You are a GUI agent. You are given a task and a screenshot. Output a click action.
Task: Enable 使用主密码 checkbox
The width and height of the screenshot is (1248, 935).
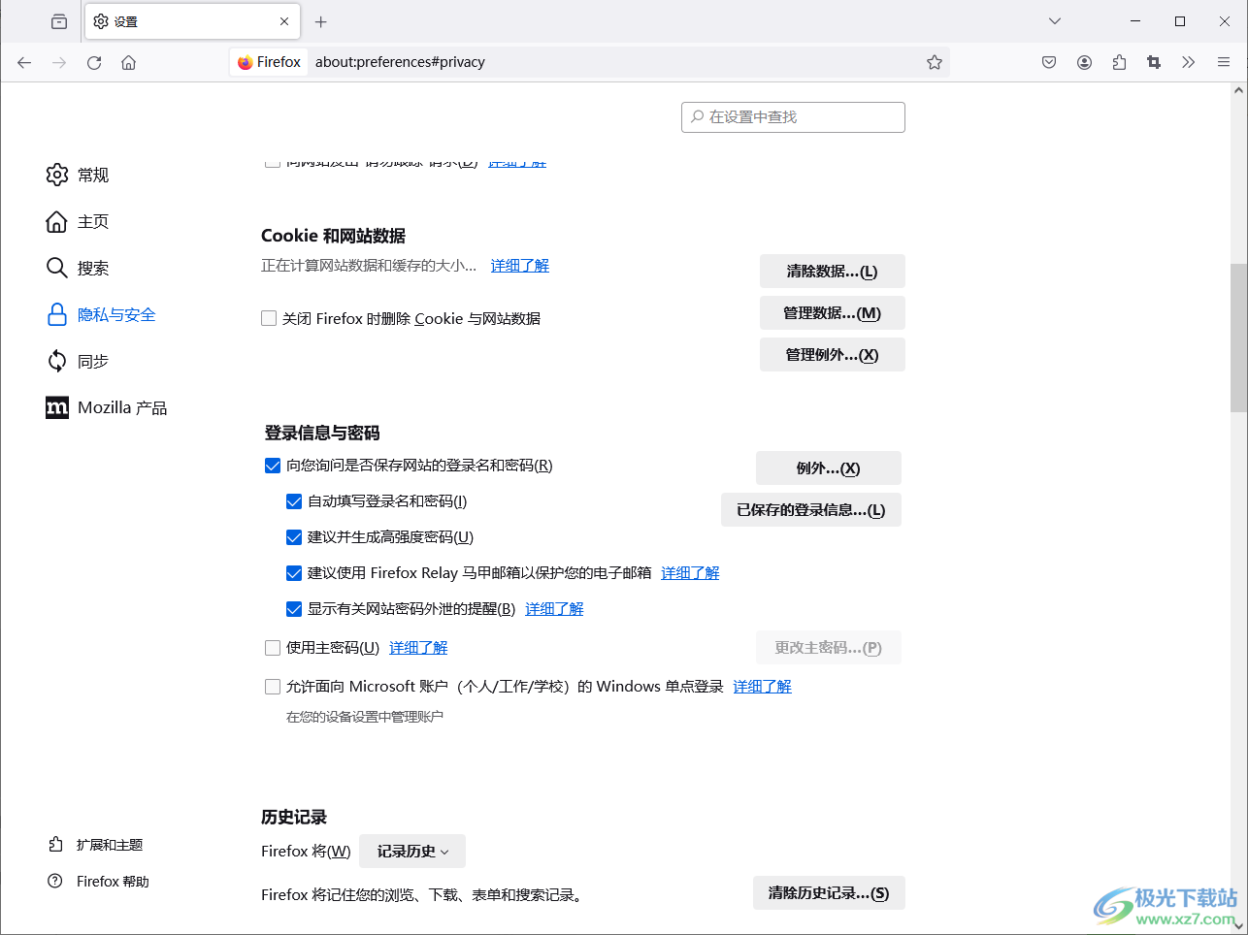tap(273, 648)
